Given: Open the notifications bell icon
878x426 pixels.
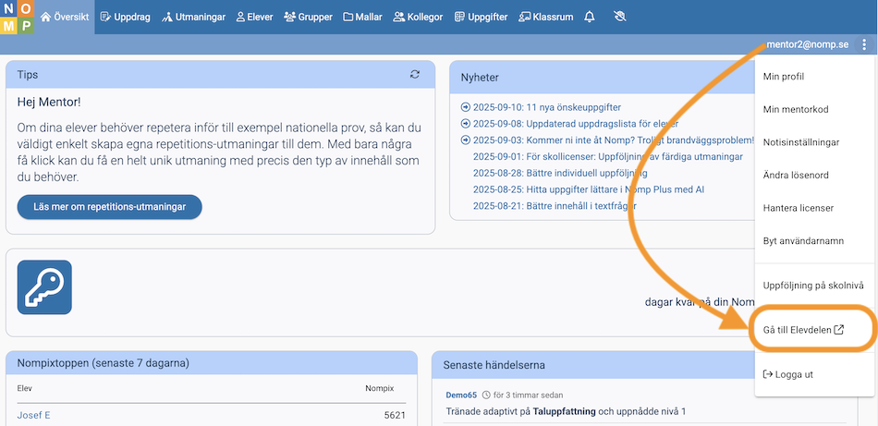Looking at the screenshot, I should [x=589, y=17].
